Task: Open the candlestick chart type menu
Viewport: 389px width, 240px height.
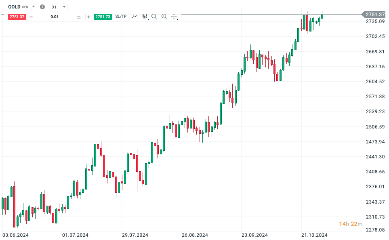Action: pyautogui.click(x=145, y=17)
